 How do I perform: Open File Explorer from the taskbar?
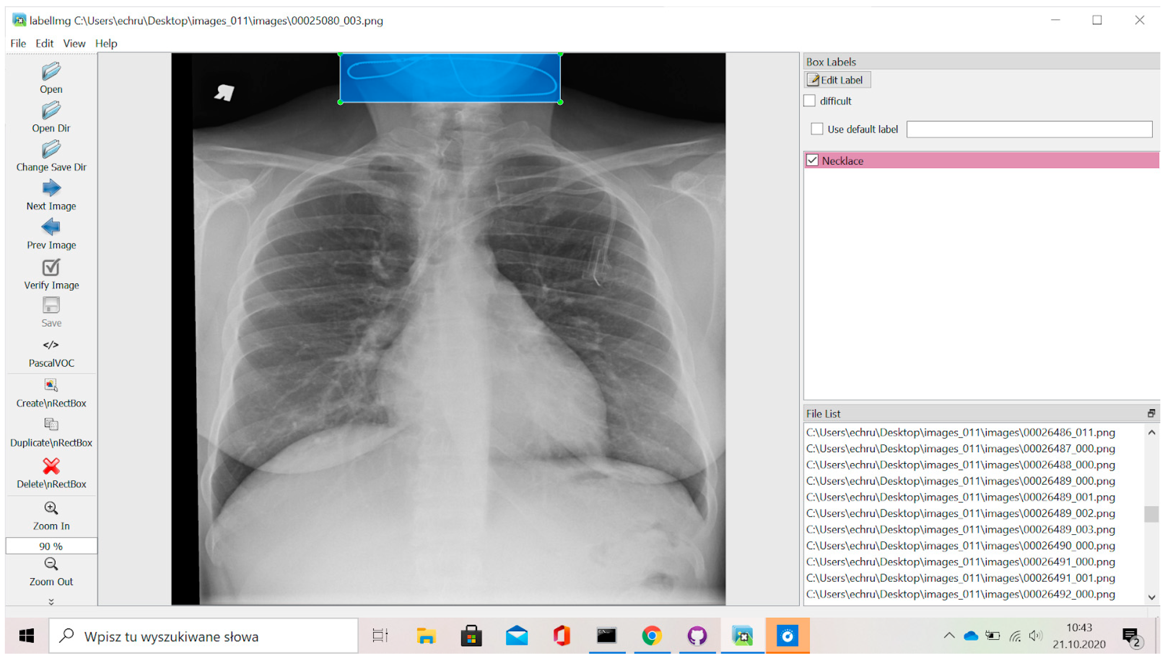(x=426, y=636)
